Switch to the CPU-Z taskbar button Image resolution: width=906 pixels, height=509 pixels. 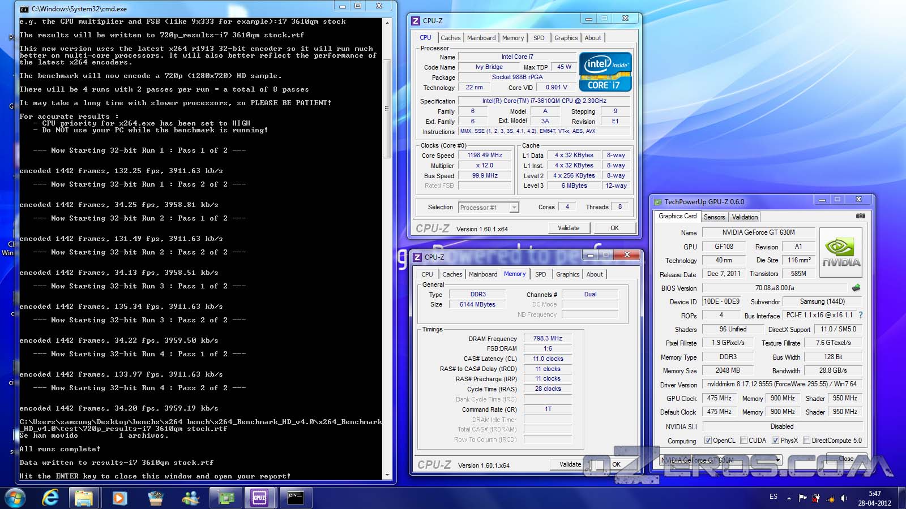tap(260, 498)
